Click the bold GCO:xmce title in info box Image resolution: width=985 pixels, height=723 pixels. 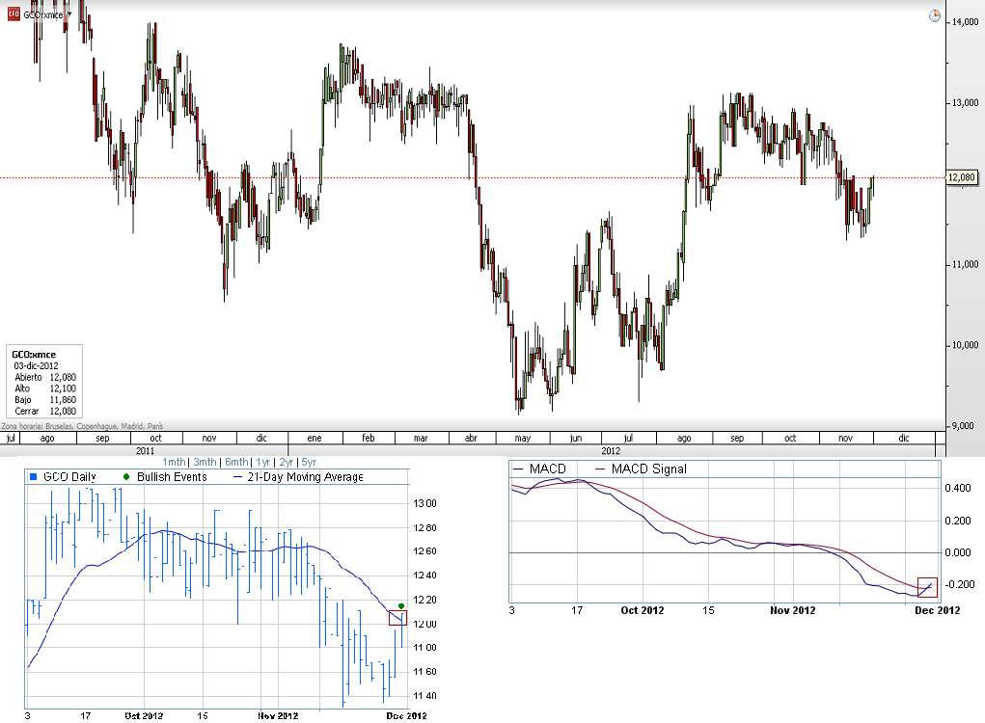click(34, 355)
